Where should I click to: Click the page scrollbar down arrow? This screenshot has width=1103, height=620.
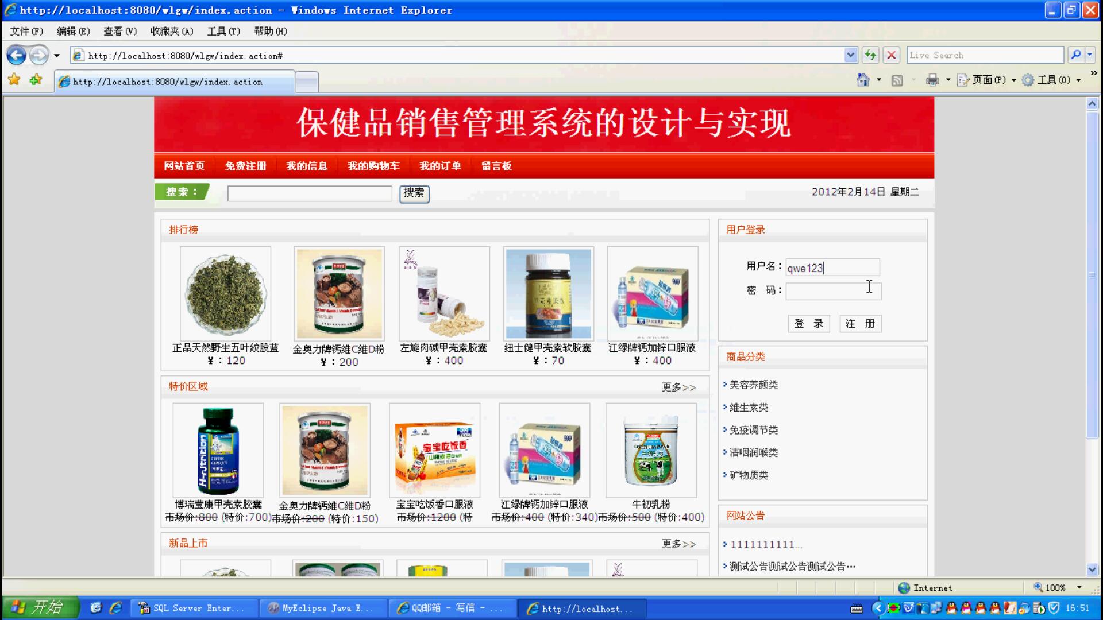coord(1092,569)
